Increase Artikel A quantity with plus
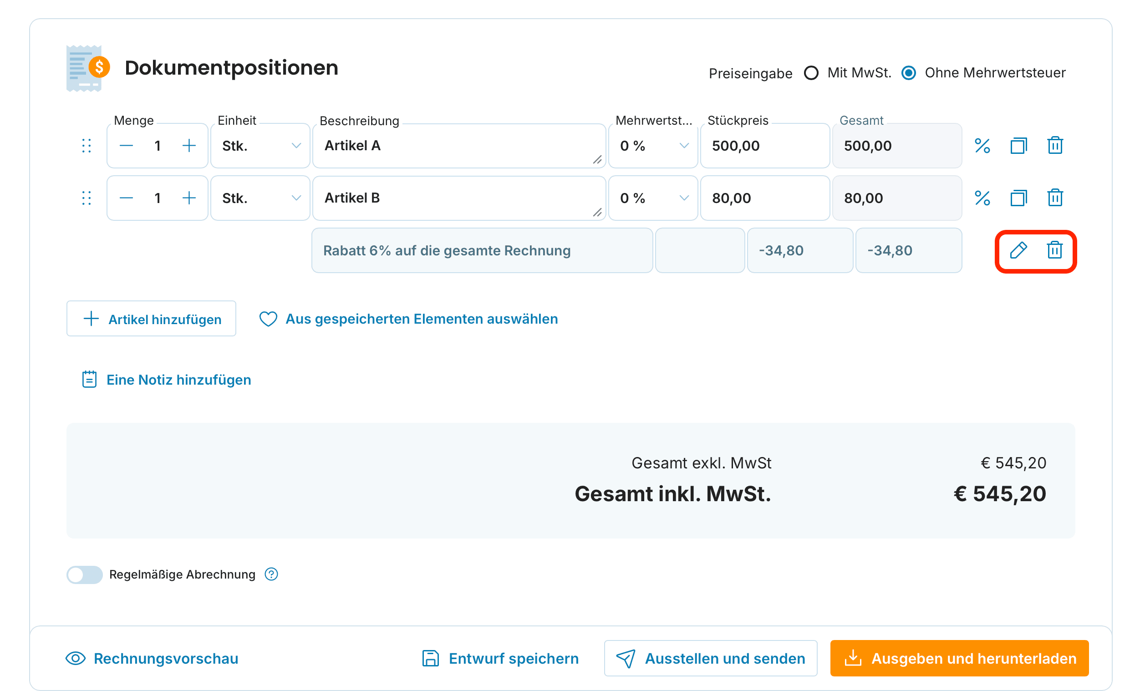The width and height of the screenshot is (1140, 691). [x=189, y=146]
